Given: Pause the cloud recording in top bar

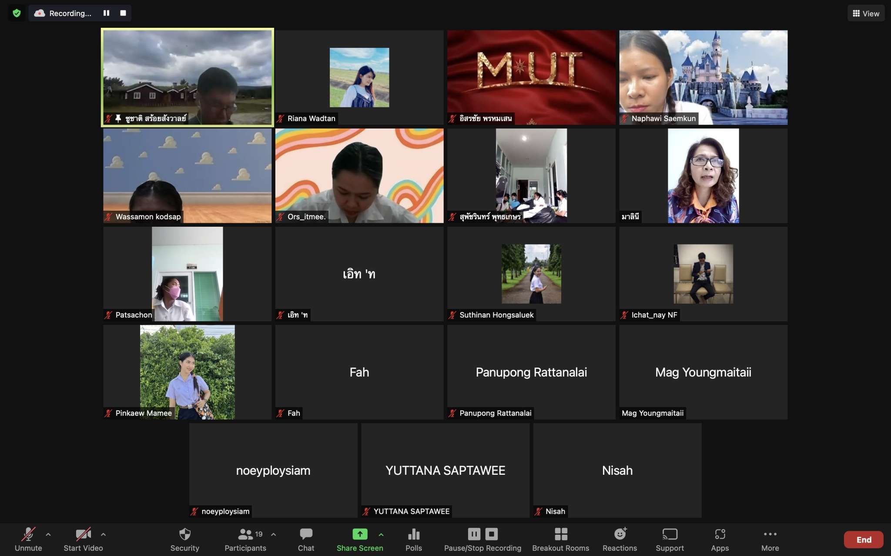Looking at the screenshot, I should [106, 13].
